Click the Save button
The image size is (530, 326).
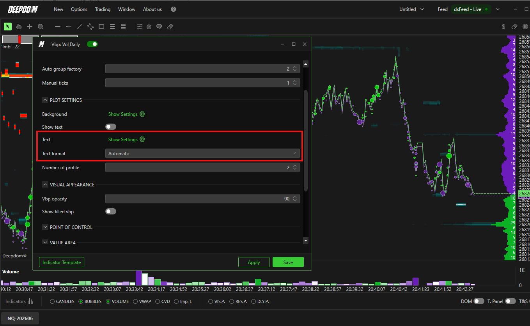click(x=288, y=262)
